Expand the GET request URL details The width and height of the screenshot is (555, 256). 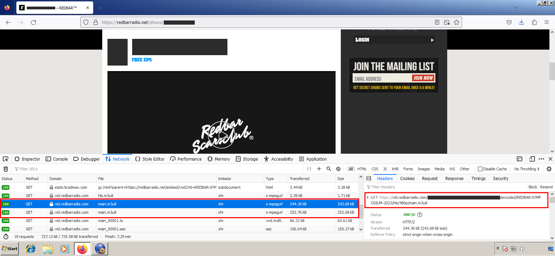pyautogui.click(x=368, y=197)
